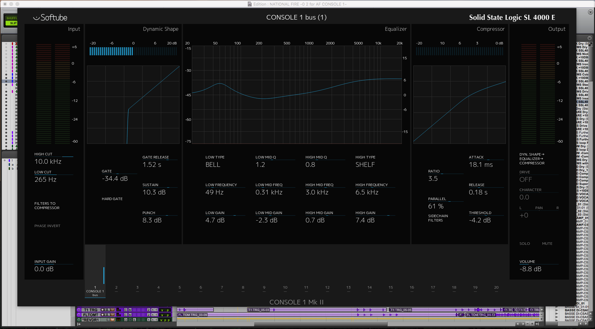The image size is (595, 329).
Task: Click the horizontal scrollbar below the timeline
Action: coord(320,324)
